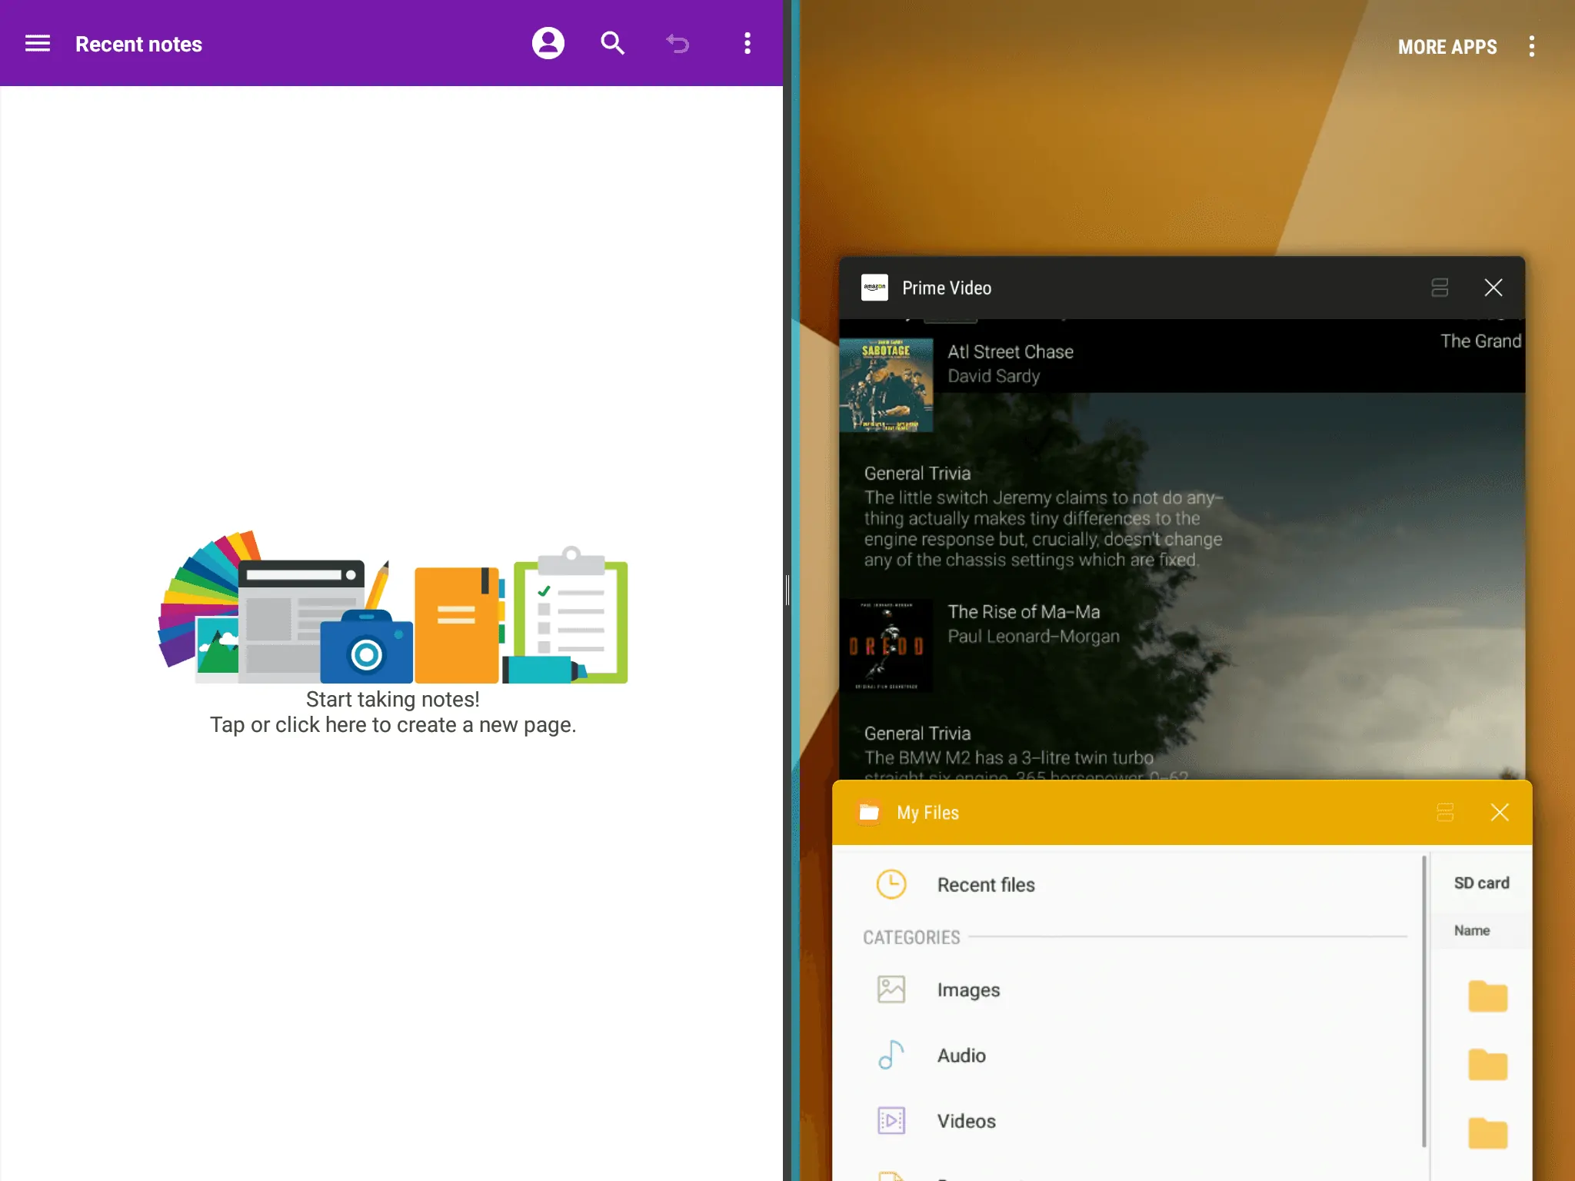Click the Audio note icon
The width and height of the screenshot is (1575, 1181).
(x=891, y=1055)
